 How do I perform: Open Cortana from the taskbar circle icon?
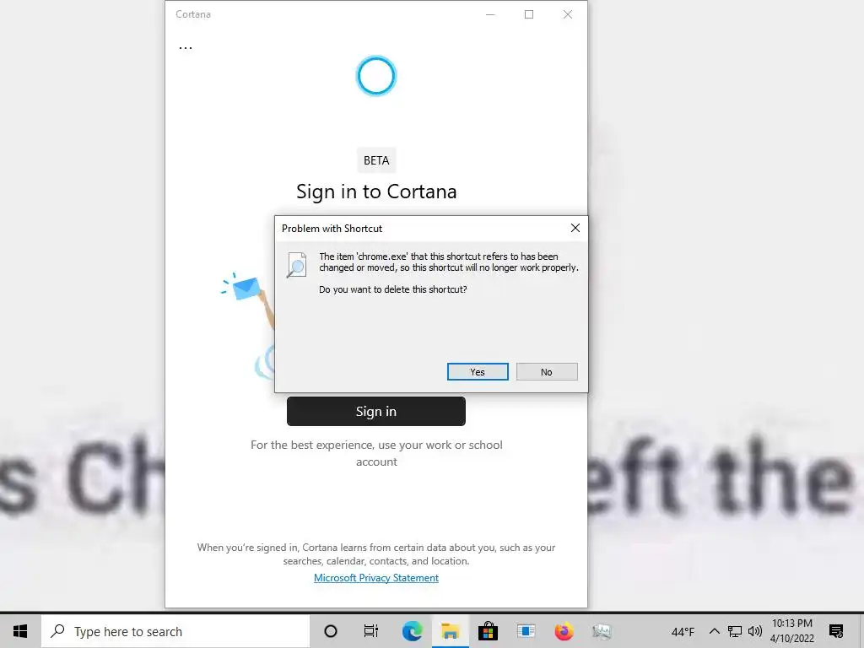point(331,631)
